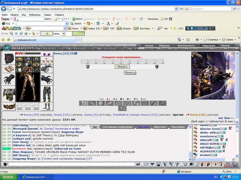This screenshot has height=180, width=241.
Task: Click the ТОП toolbar button
Action: [x=109, y=28]
